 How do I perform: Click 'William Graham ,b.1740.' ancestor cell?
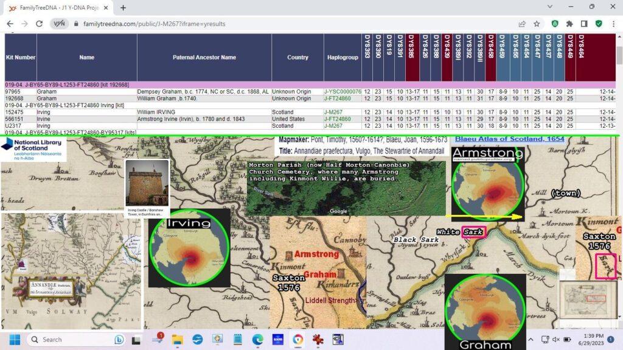204,99
